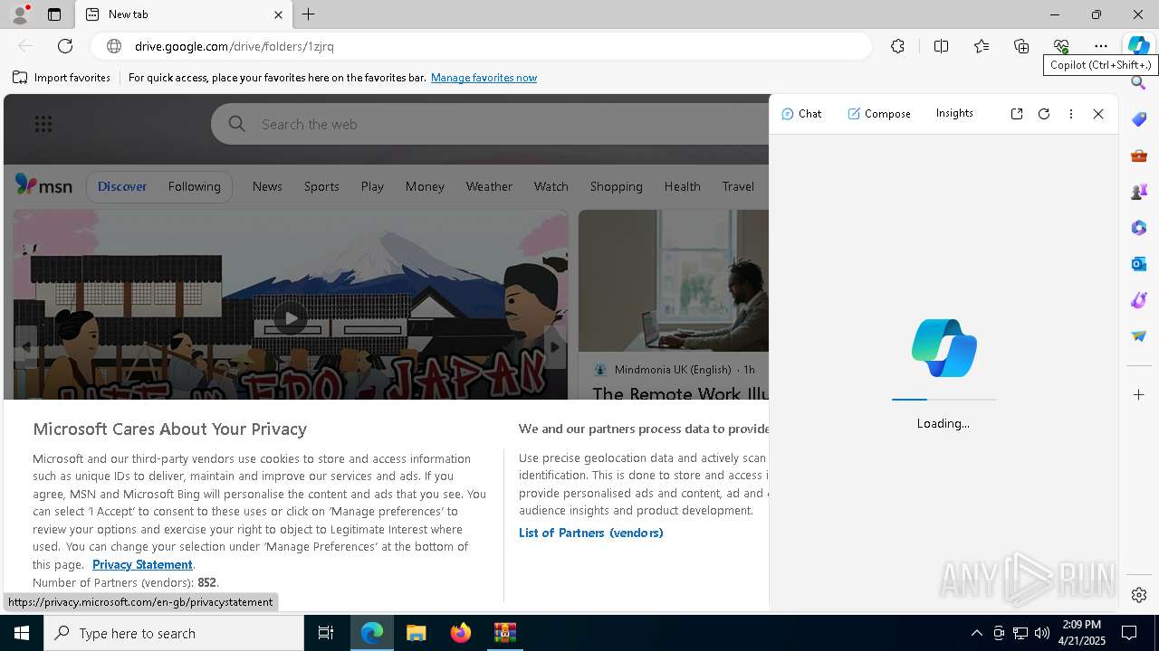Select the Discover tab
This screenshot has width=1159, height=651.
point(122,186)
